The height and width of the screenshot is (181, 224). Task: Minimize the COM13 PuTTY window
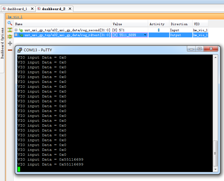(x=191, y=49)
